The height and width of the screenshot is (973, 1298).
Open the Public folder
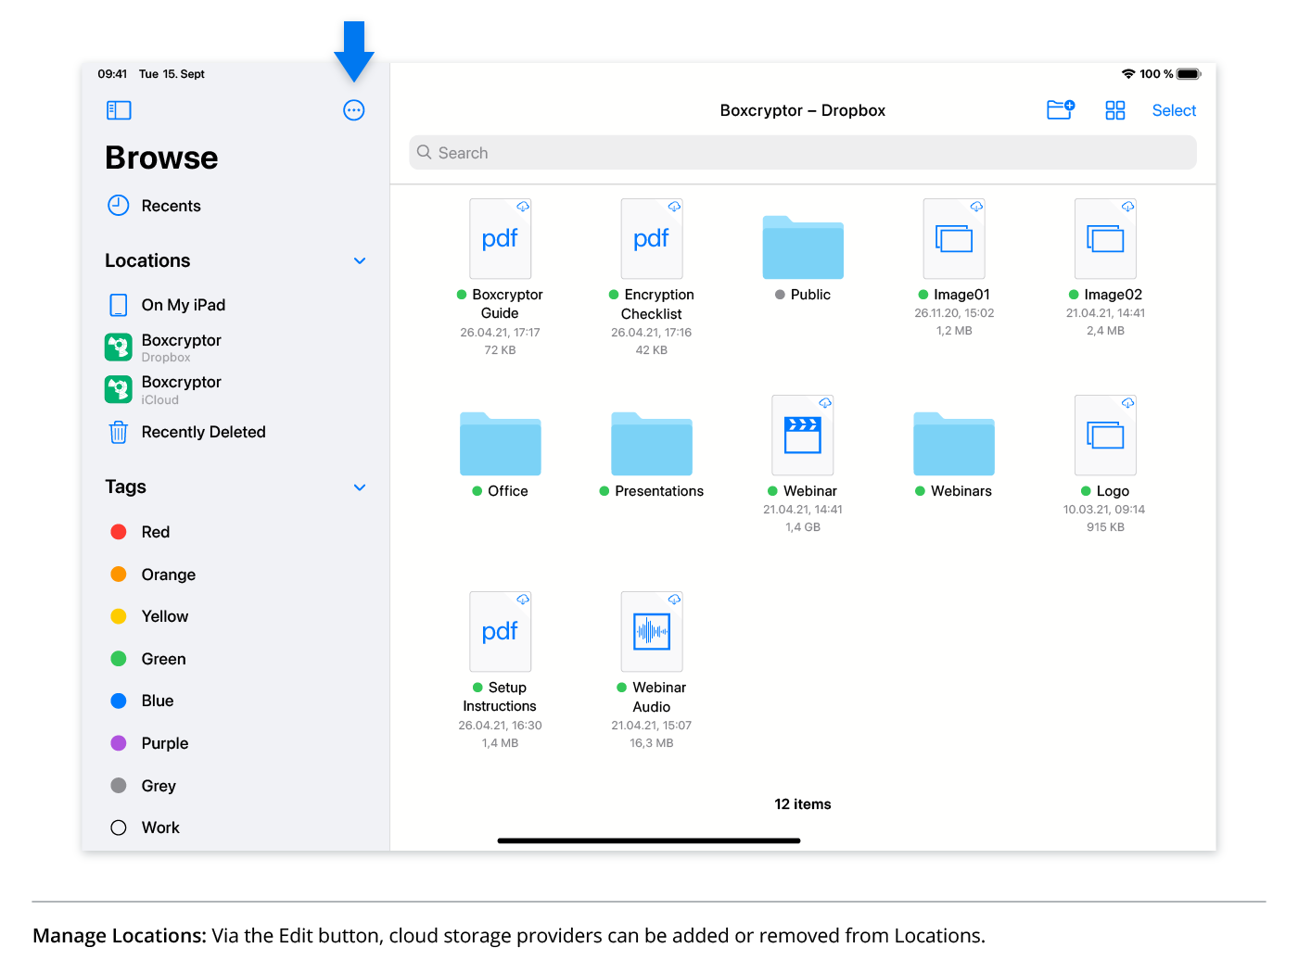pyautogui.click(x=803, y=247)
